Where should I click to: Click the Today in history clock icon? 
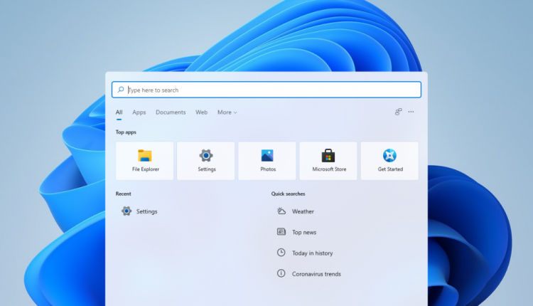coord(281,253)
